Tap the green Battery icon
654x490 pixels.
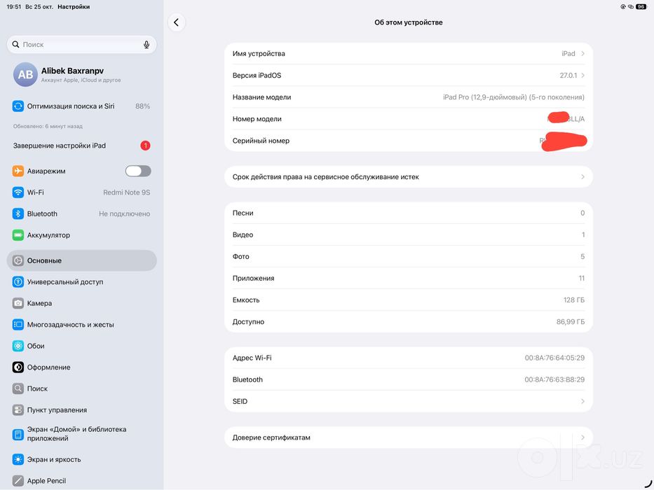tap(18, 235)
